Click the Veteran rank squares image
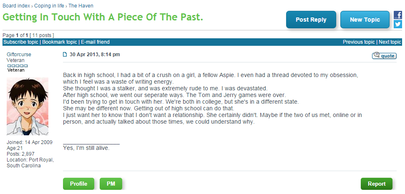Viewport: 405px width, 194px height. (x=17, y=66)
